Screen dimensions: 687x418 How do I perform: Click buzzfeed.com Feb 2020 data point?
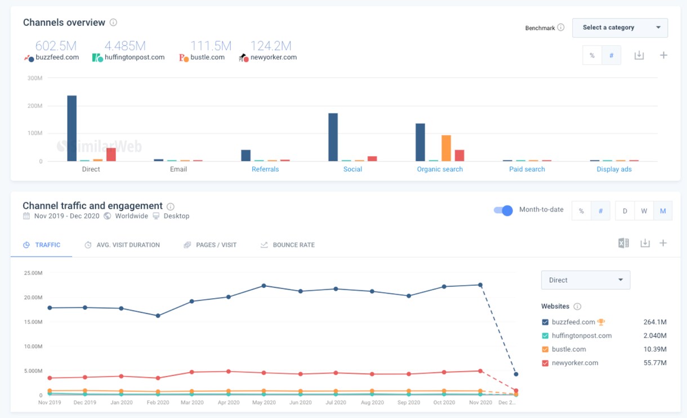(x=158, y=316)
